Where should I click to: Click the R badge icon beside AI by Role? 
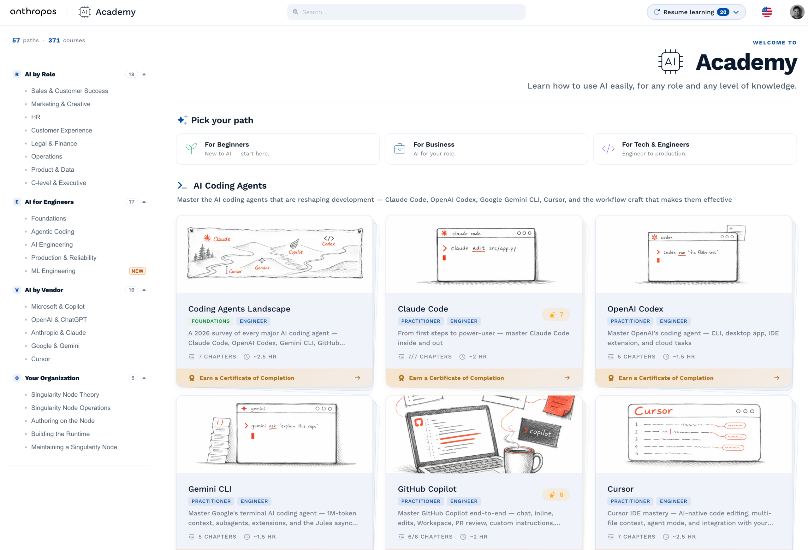click(x=17, y=74)
